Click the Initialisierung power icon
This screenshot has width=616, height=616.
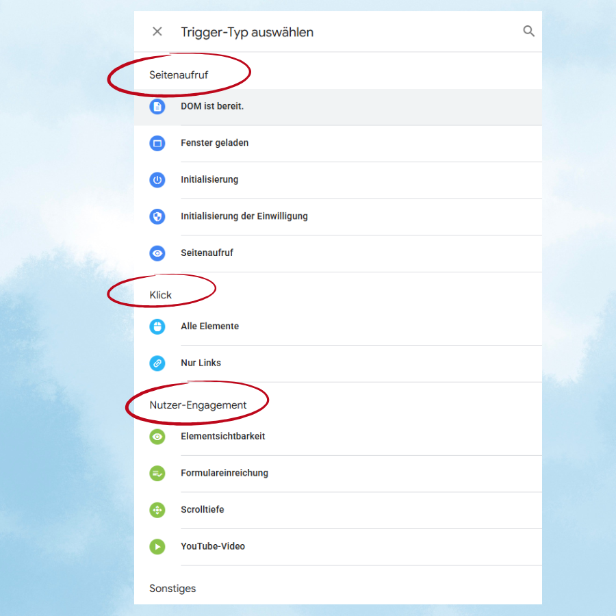pos(157,180)
